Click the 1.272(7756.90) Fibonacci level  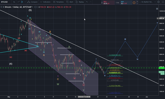(115, 86)
